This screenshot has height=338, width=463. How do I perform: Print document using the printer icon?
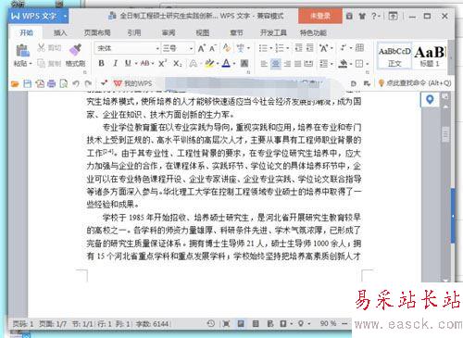(51, 83)
